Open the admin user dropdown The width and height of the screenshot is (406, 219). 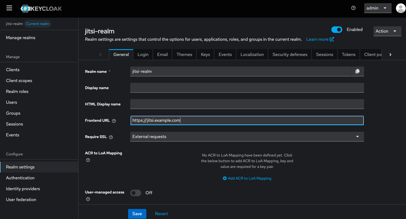[x=378, y=8]
